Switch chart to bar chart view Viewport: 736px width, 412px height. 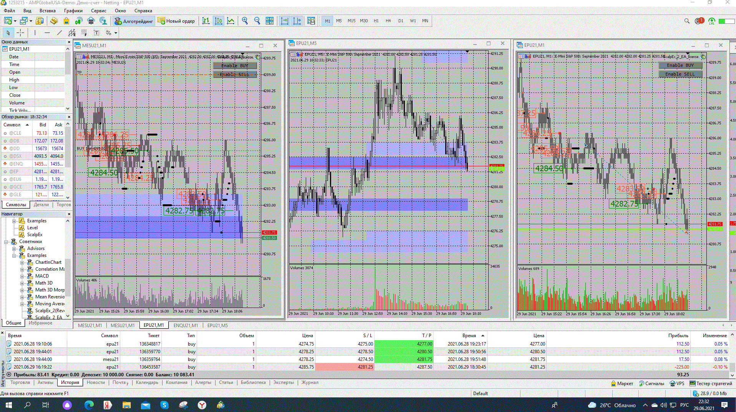point(206,21)
